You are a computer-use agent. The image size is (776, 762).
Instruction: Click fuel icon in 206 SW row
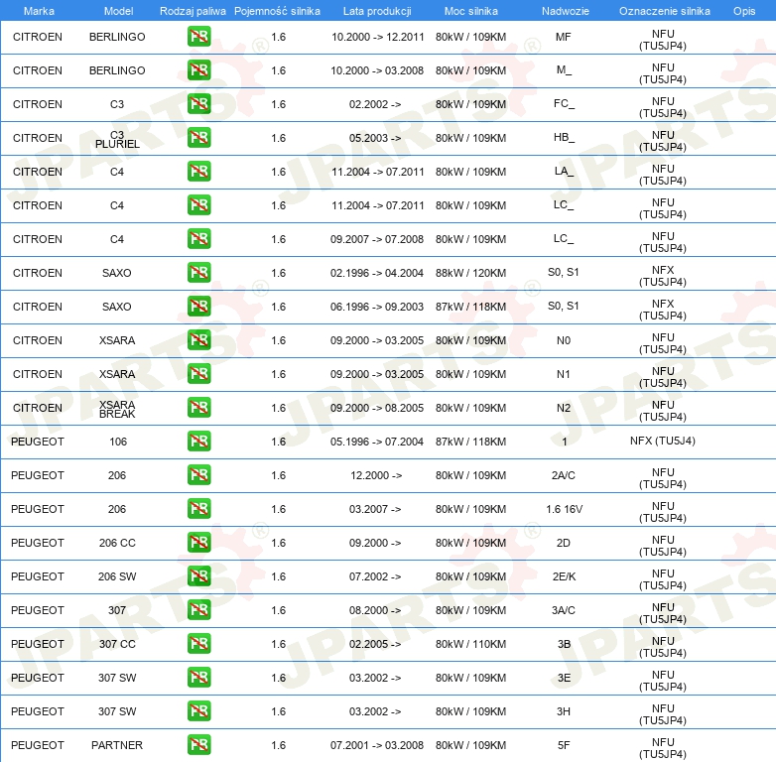pos(198,575)
